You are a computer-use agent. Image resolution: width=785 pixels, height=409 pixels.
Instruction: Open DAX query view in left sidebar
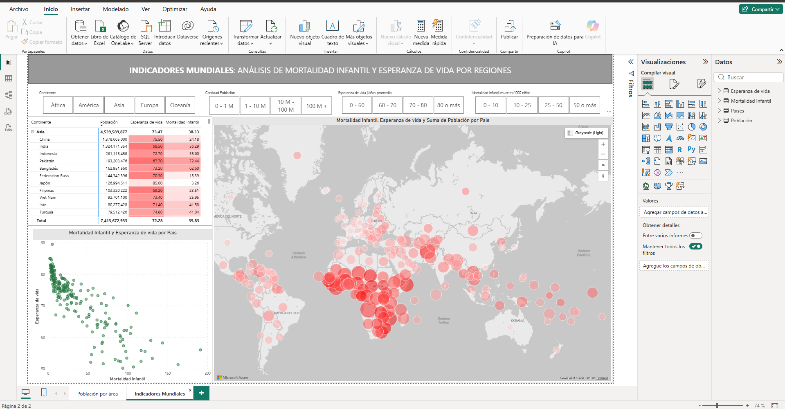(9, 111)
